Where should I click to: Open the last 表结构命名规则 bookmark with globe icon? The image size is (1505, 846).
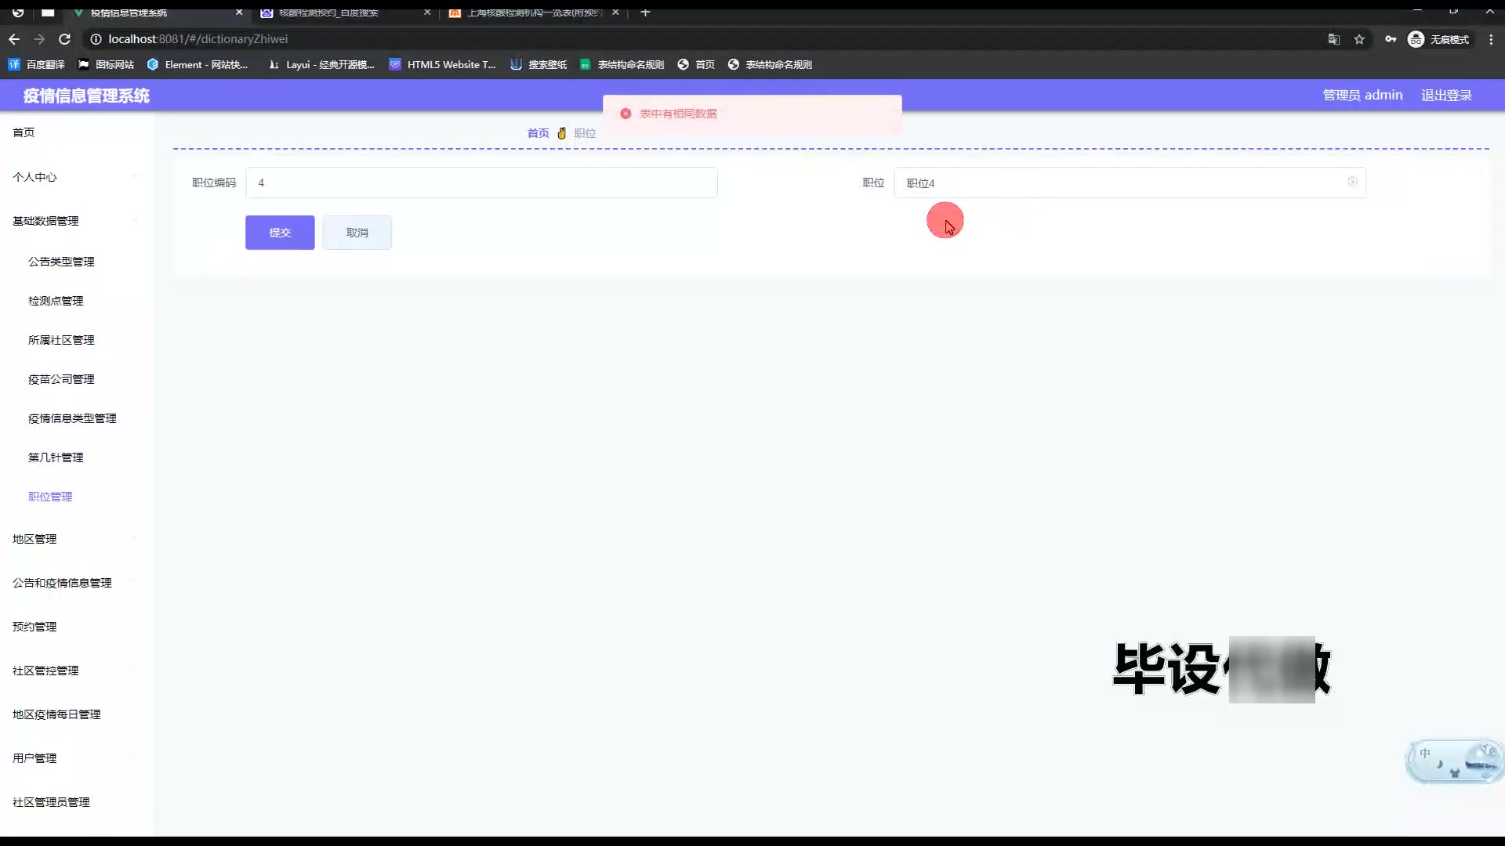tap(770, 64)
